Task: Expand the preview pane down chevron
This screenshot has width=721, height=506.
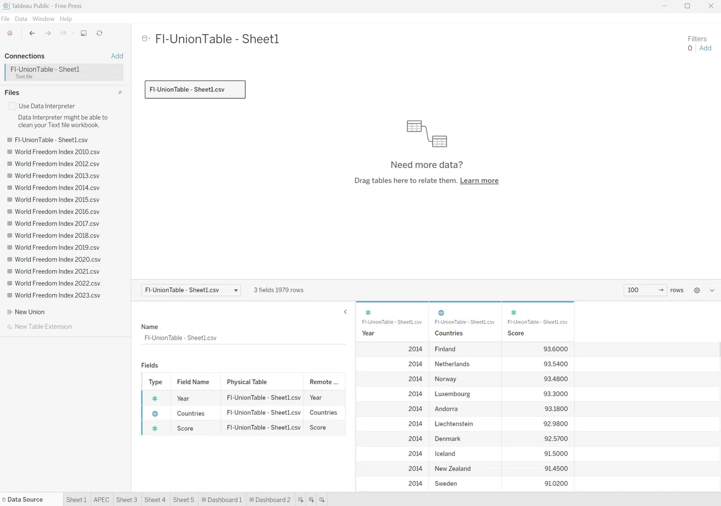Action: 712,290
